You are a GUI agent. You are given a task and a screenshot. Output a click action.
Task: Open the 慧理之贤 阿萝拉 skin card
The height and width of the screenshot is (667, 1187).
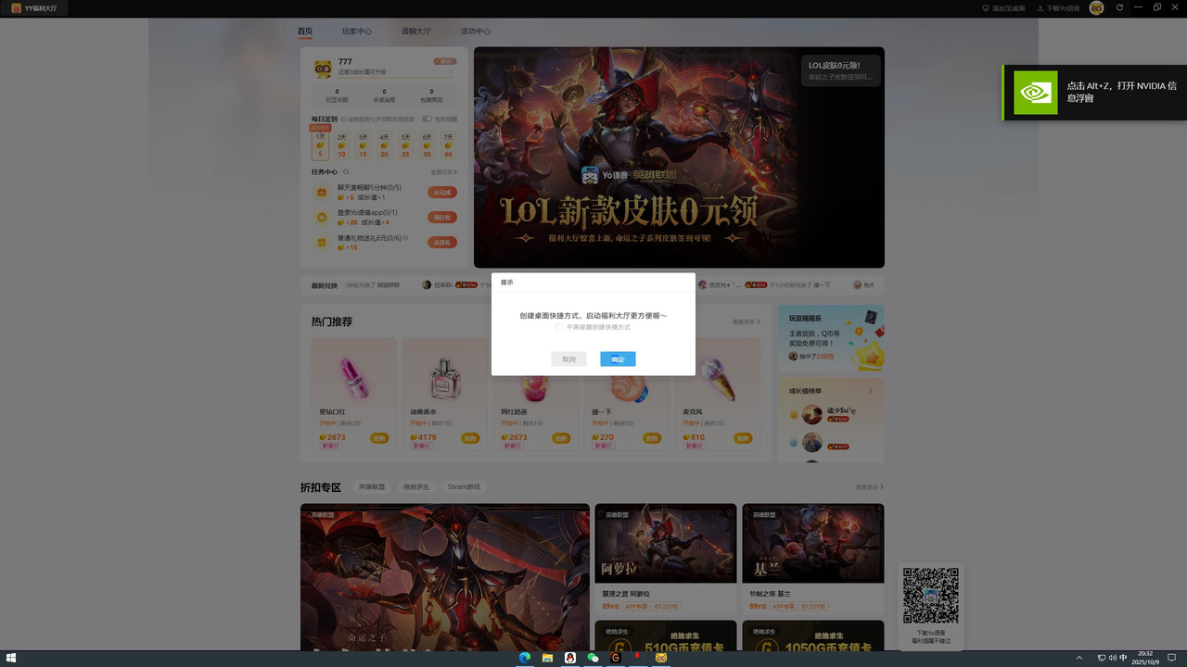click(665, 560)
